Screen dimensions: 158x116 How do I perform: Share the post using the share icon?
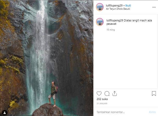pyautogui.click(x=115, y=94)
